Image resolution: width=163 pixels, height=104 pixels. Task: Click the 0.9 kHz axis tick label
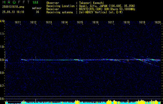pos(2,60)
